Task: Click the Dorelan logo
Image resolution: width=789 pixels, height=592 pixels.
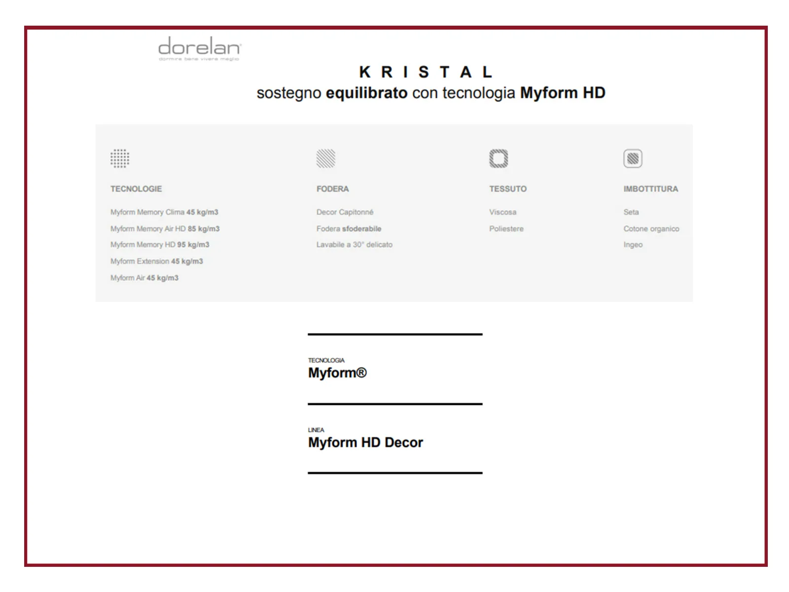Action: point(199,48)
